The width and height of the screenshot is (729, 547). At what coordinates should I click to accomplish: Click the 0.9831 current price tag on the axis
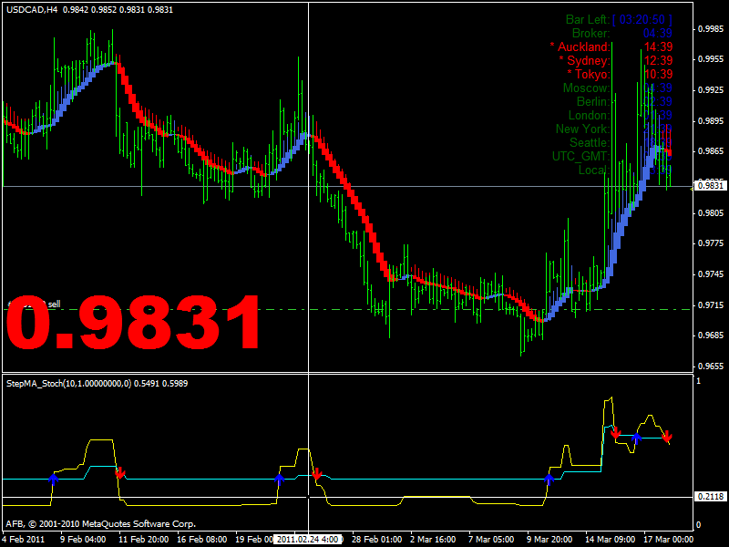click(709, 185)
